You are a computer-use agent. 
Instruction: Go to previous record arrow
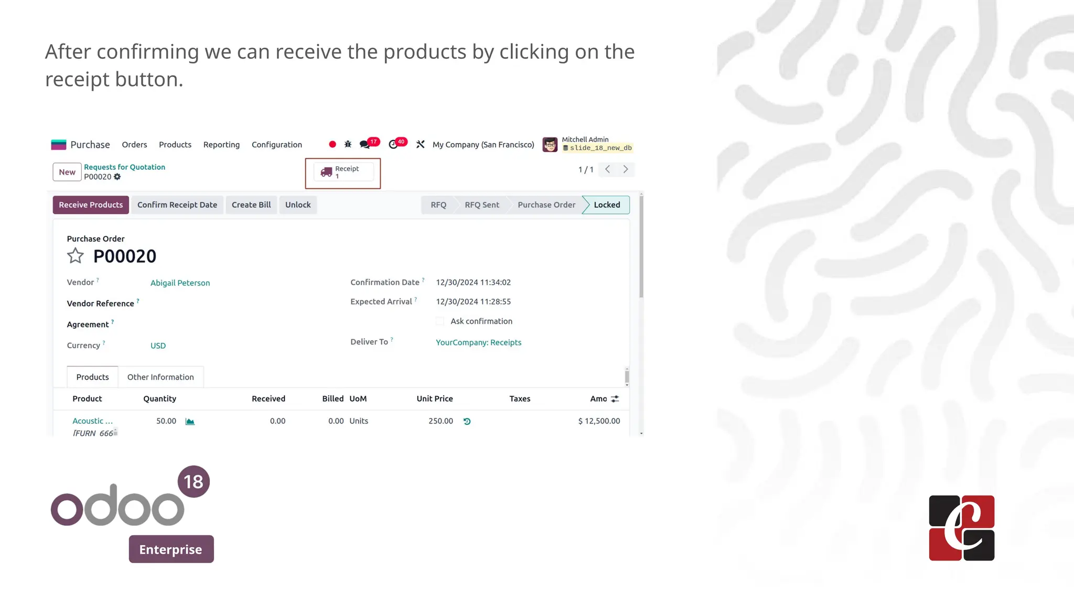click(608, 169)
